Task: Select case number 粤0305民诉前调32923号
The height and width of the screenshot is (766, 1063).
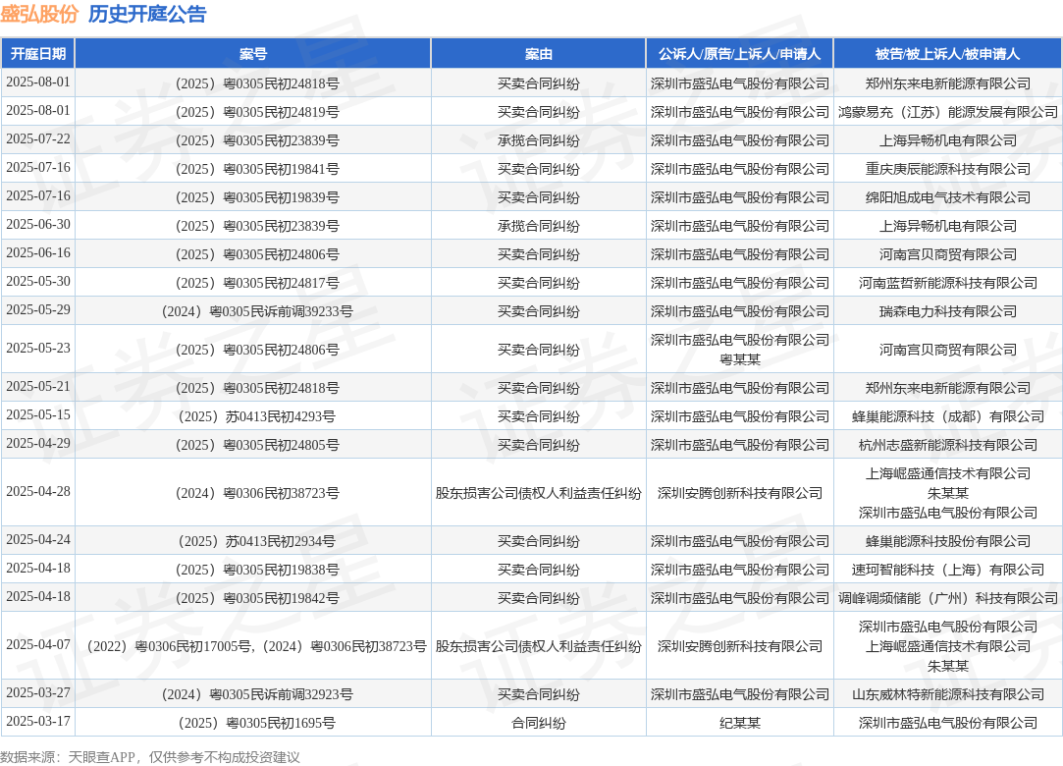Action: [x=256, y=694]
